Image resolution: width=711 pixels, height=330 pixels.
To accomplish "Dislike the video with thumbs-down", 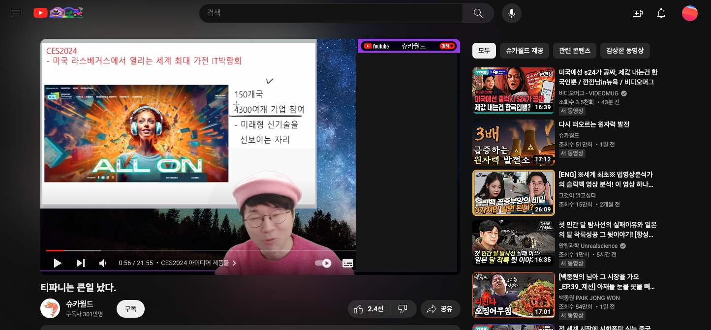I will 403,309.
